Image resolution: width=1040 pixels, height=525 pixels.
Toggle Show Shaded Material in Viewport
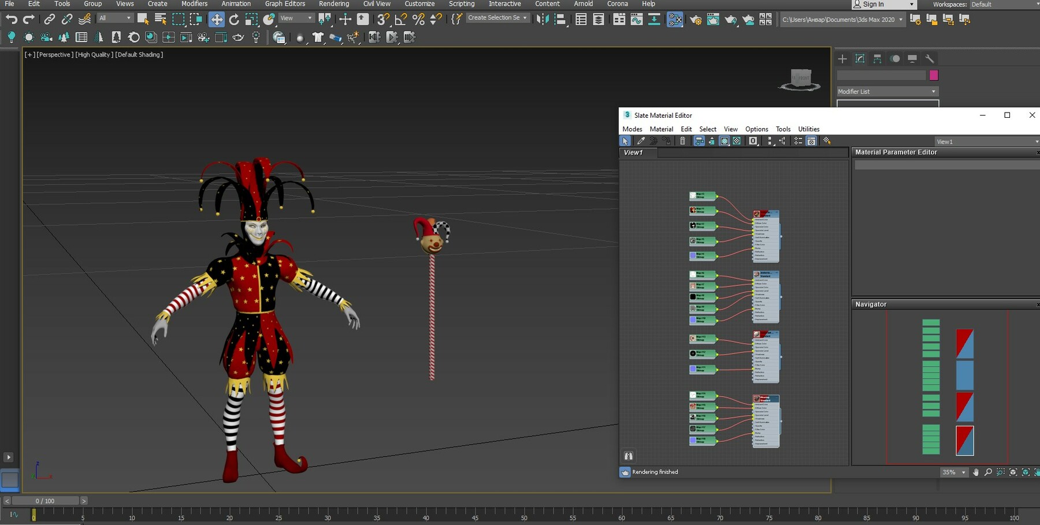pos(725,141)
